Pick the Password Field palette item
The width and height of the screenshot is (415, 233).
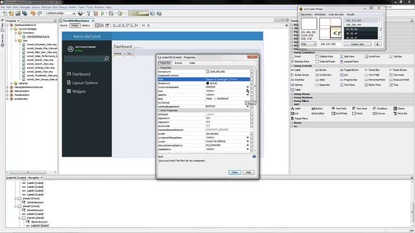click(x=399, y=80)
